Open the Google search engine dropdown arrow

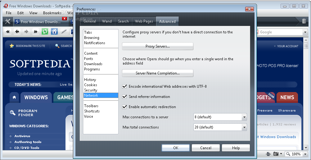[x=305, y=32]
